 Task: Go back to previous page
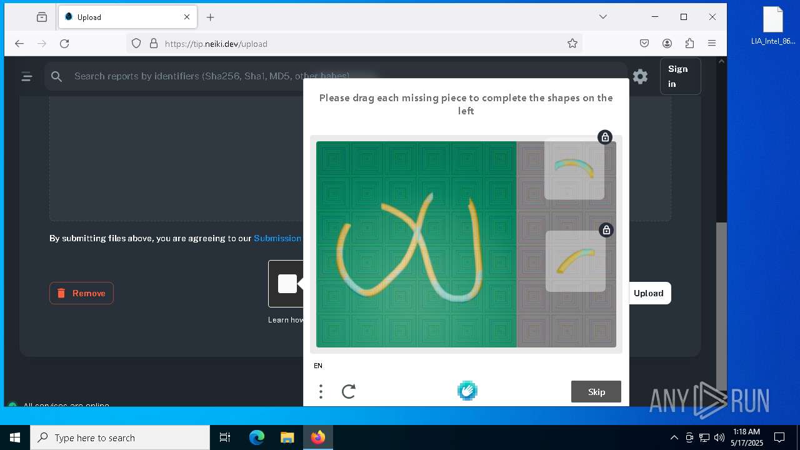[19, 44]
